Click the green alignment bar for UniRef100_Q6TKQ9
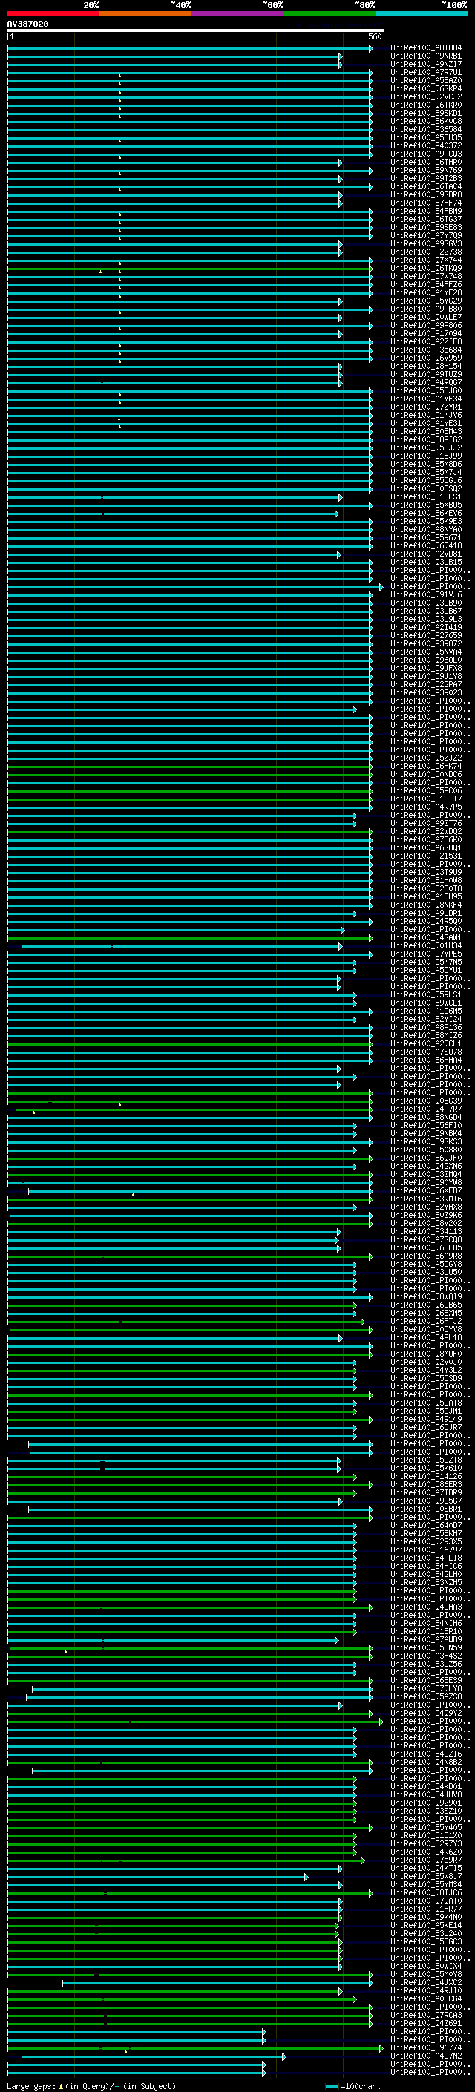Screen dimensions: 475x2092 click(x=190, y=269)
